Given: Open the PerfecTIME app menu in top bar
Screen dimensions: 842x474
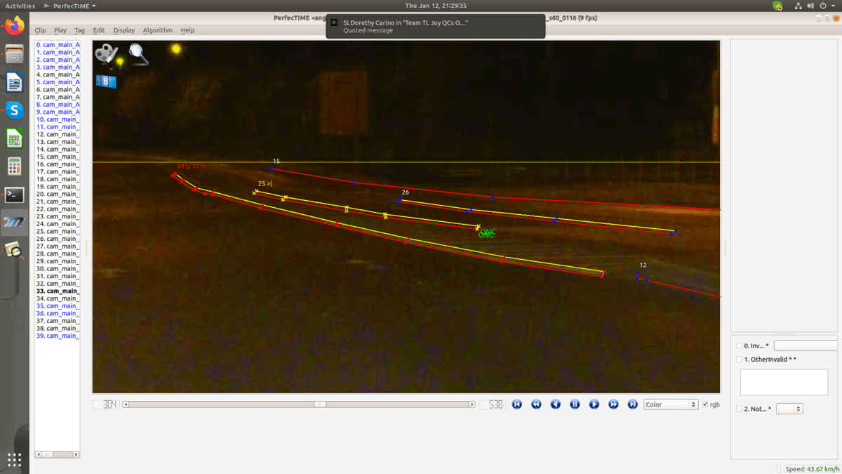Looking at the screenshot, I should coord(69,6).
